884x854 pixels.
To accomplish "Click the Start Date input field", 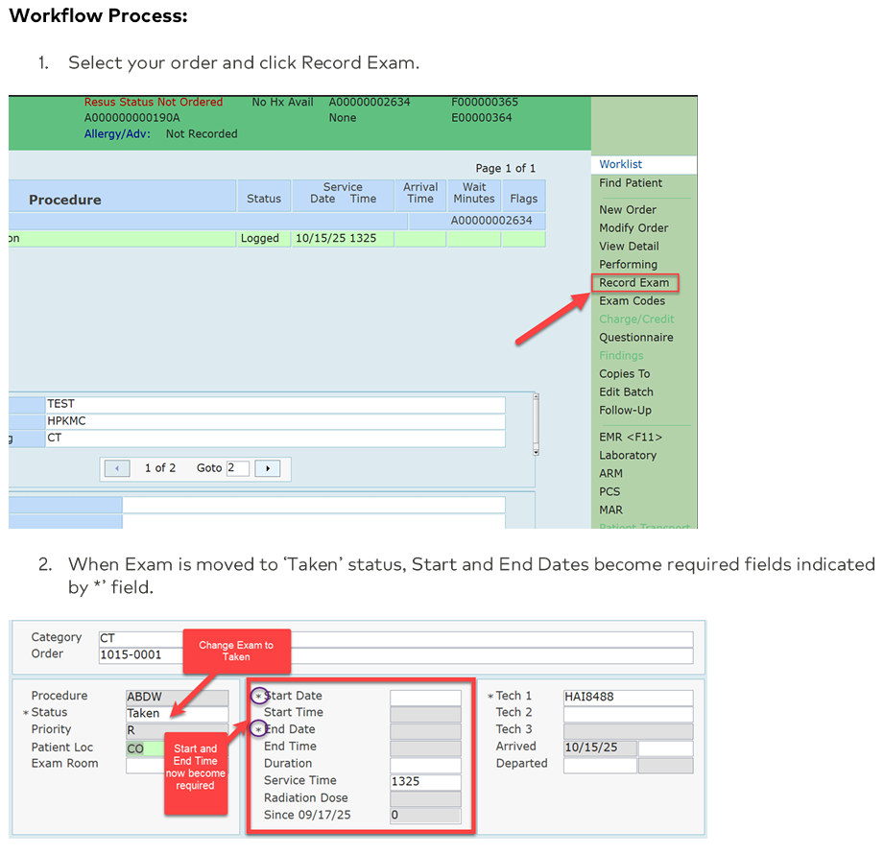I will (x=425, y=697).
